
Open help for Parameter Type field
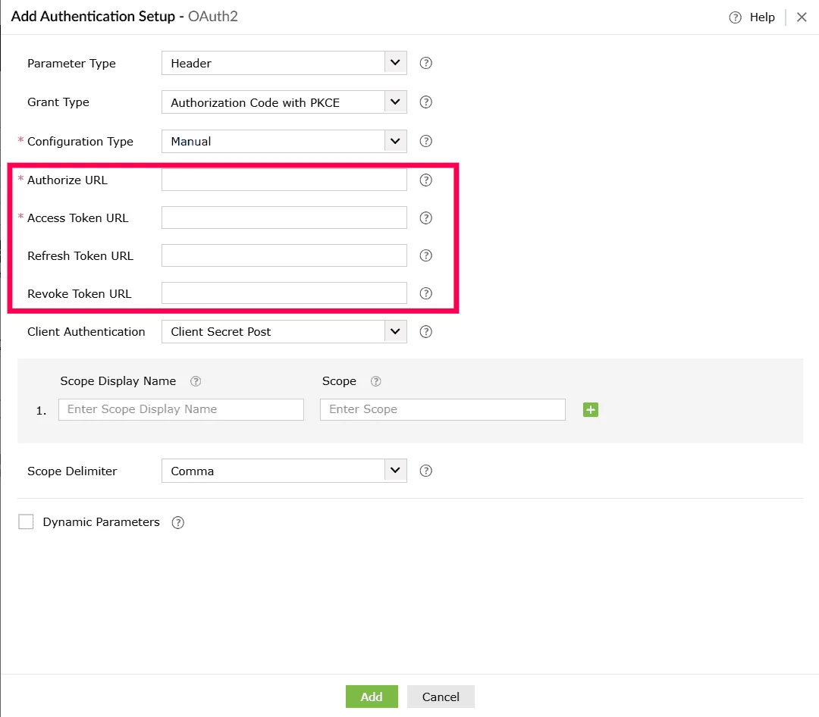[x=425, y=63]
